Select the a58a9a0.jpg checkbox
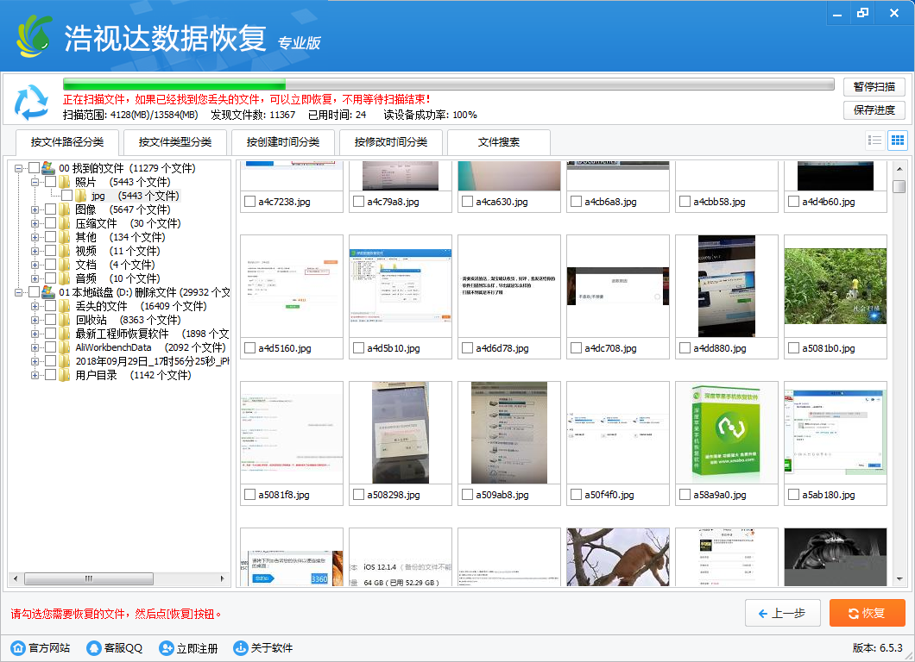Screen dimensions: 915x662 click(x=685, y=495)
